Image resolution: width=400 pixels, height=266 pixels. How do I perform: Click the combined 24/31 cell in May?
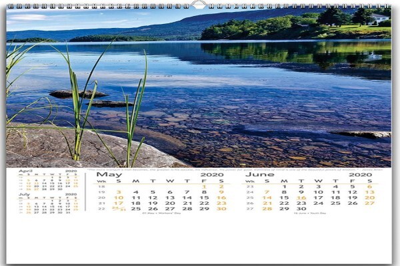pyautogui.click(x=119, y=209)
